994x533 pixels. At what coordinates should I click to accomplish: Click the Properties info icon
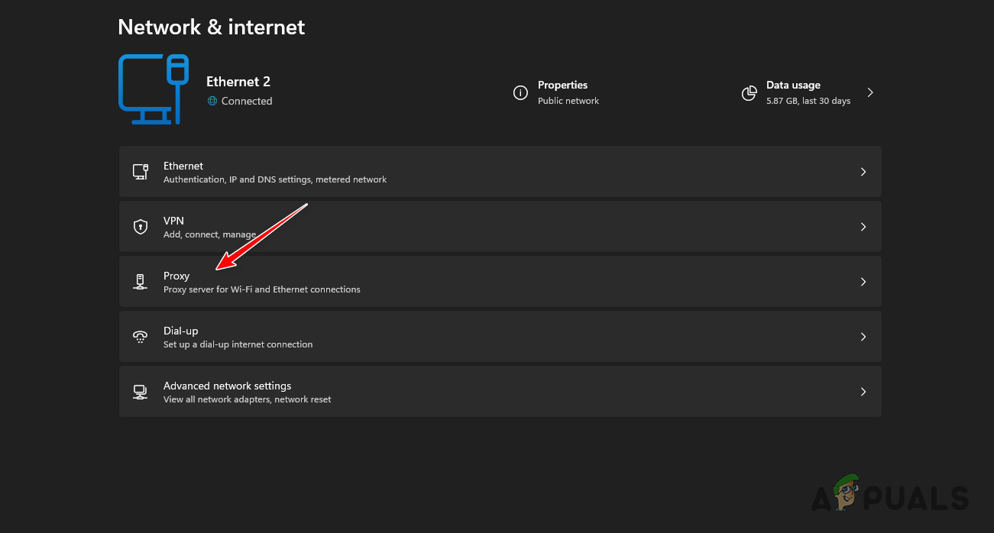pos(521,92)
